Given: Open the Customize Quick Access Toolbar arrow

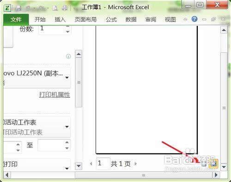Looking at the screenshot, I should click(75, 8).
